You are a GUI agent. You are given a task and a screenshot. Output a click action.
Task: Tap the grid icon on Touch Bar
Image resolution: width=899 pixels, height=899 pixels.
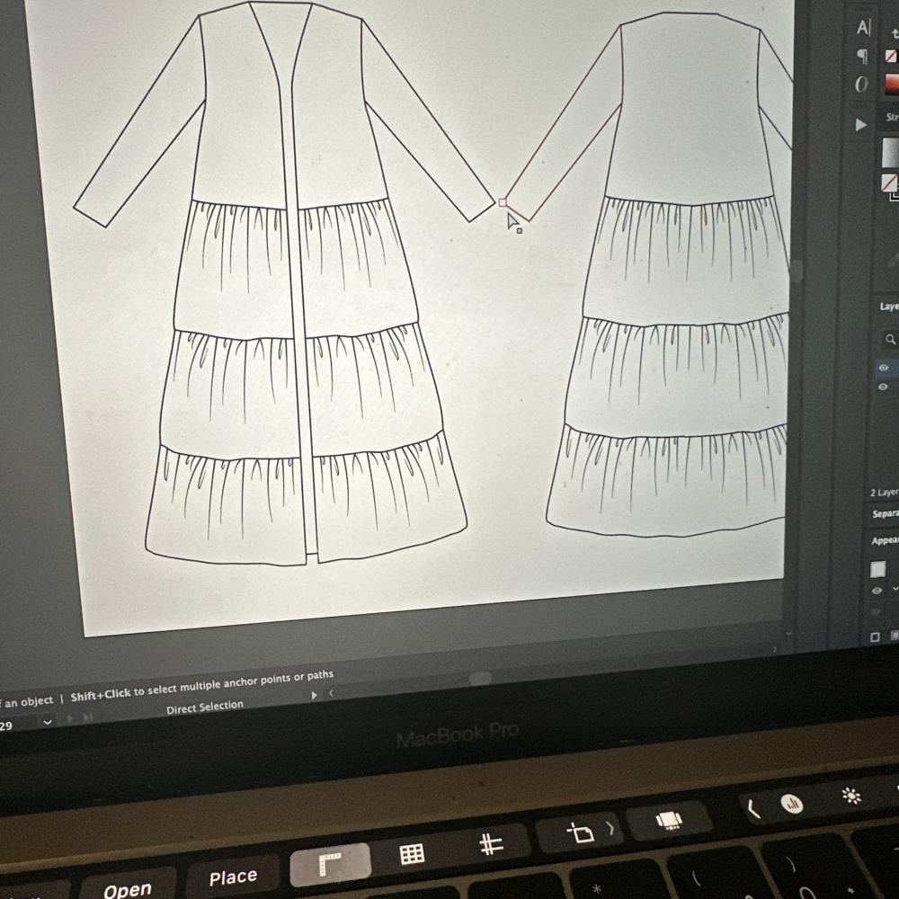[411, 854]
